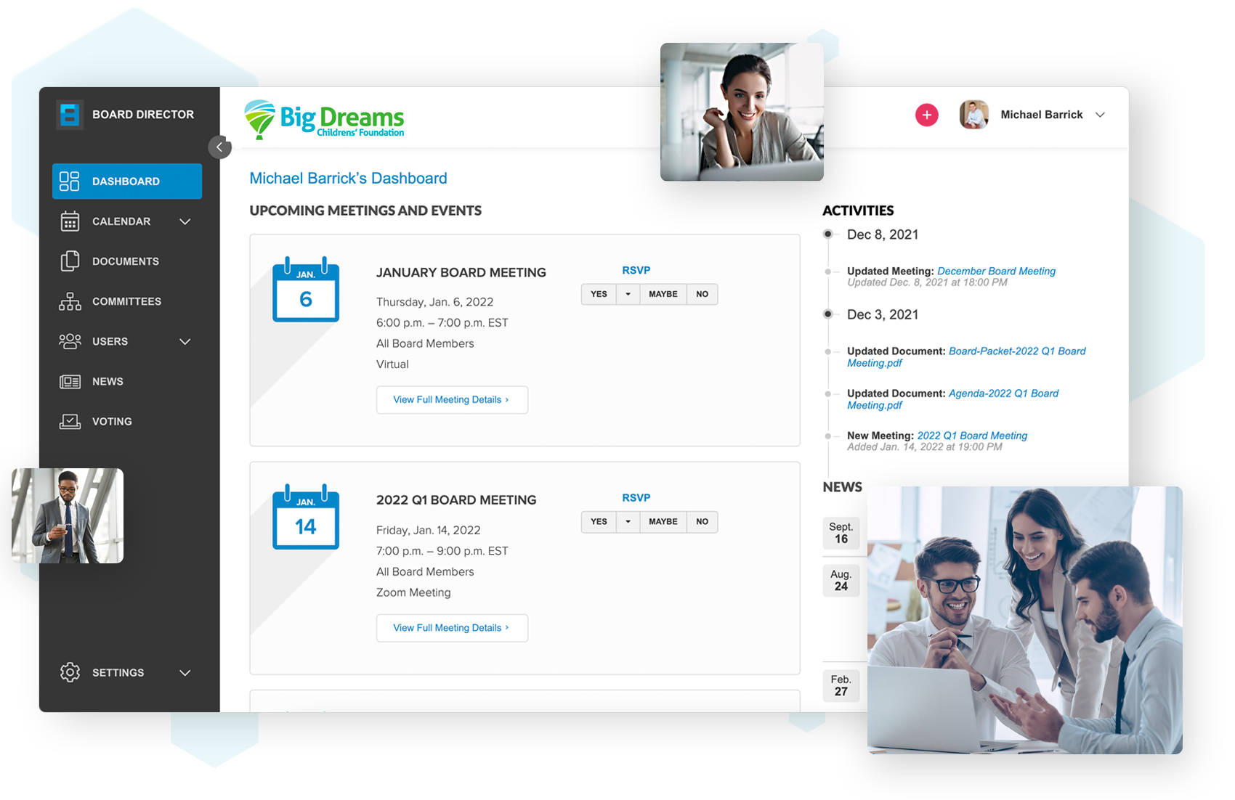Open Calendar from the sidebar

click(x=121, y=221)
